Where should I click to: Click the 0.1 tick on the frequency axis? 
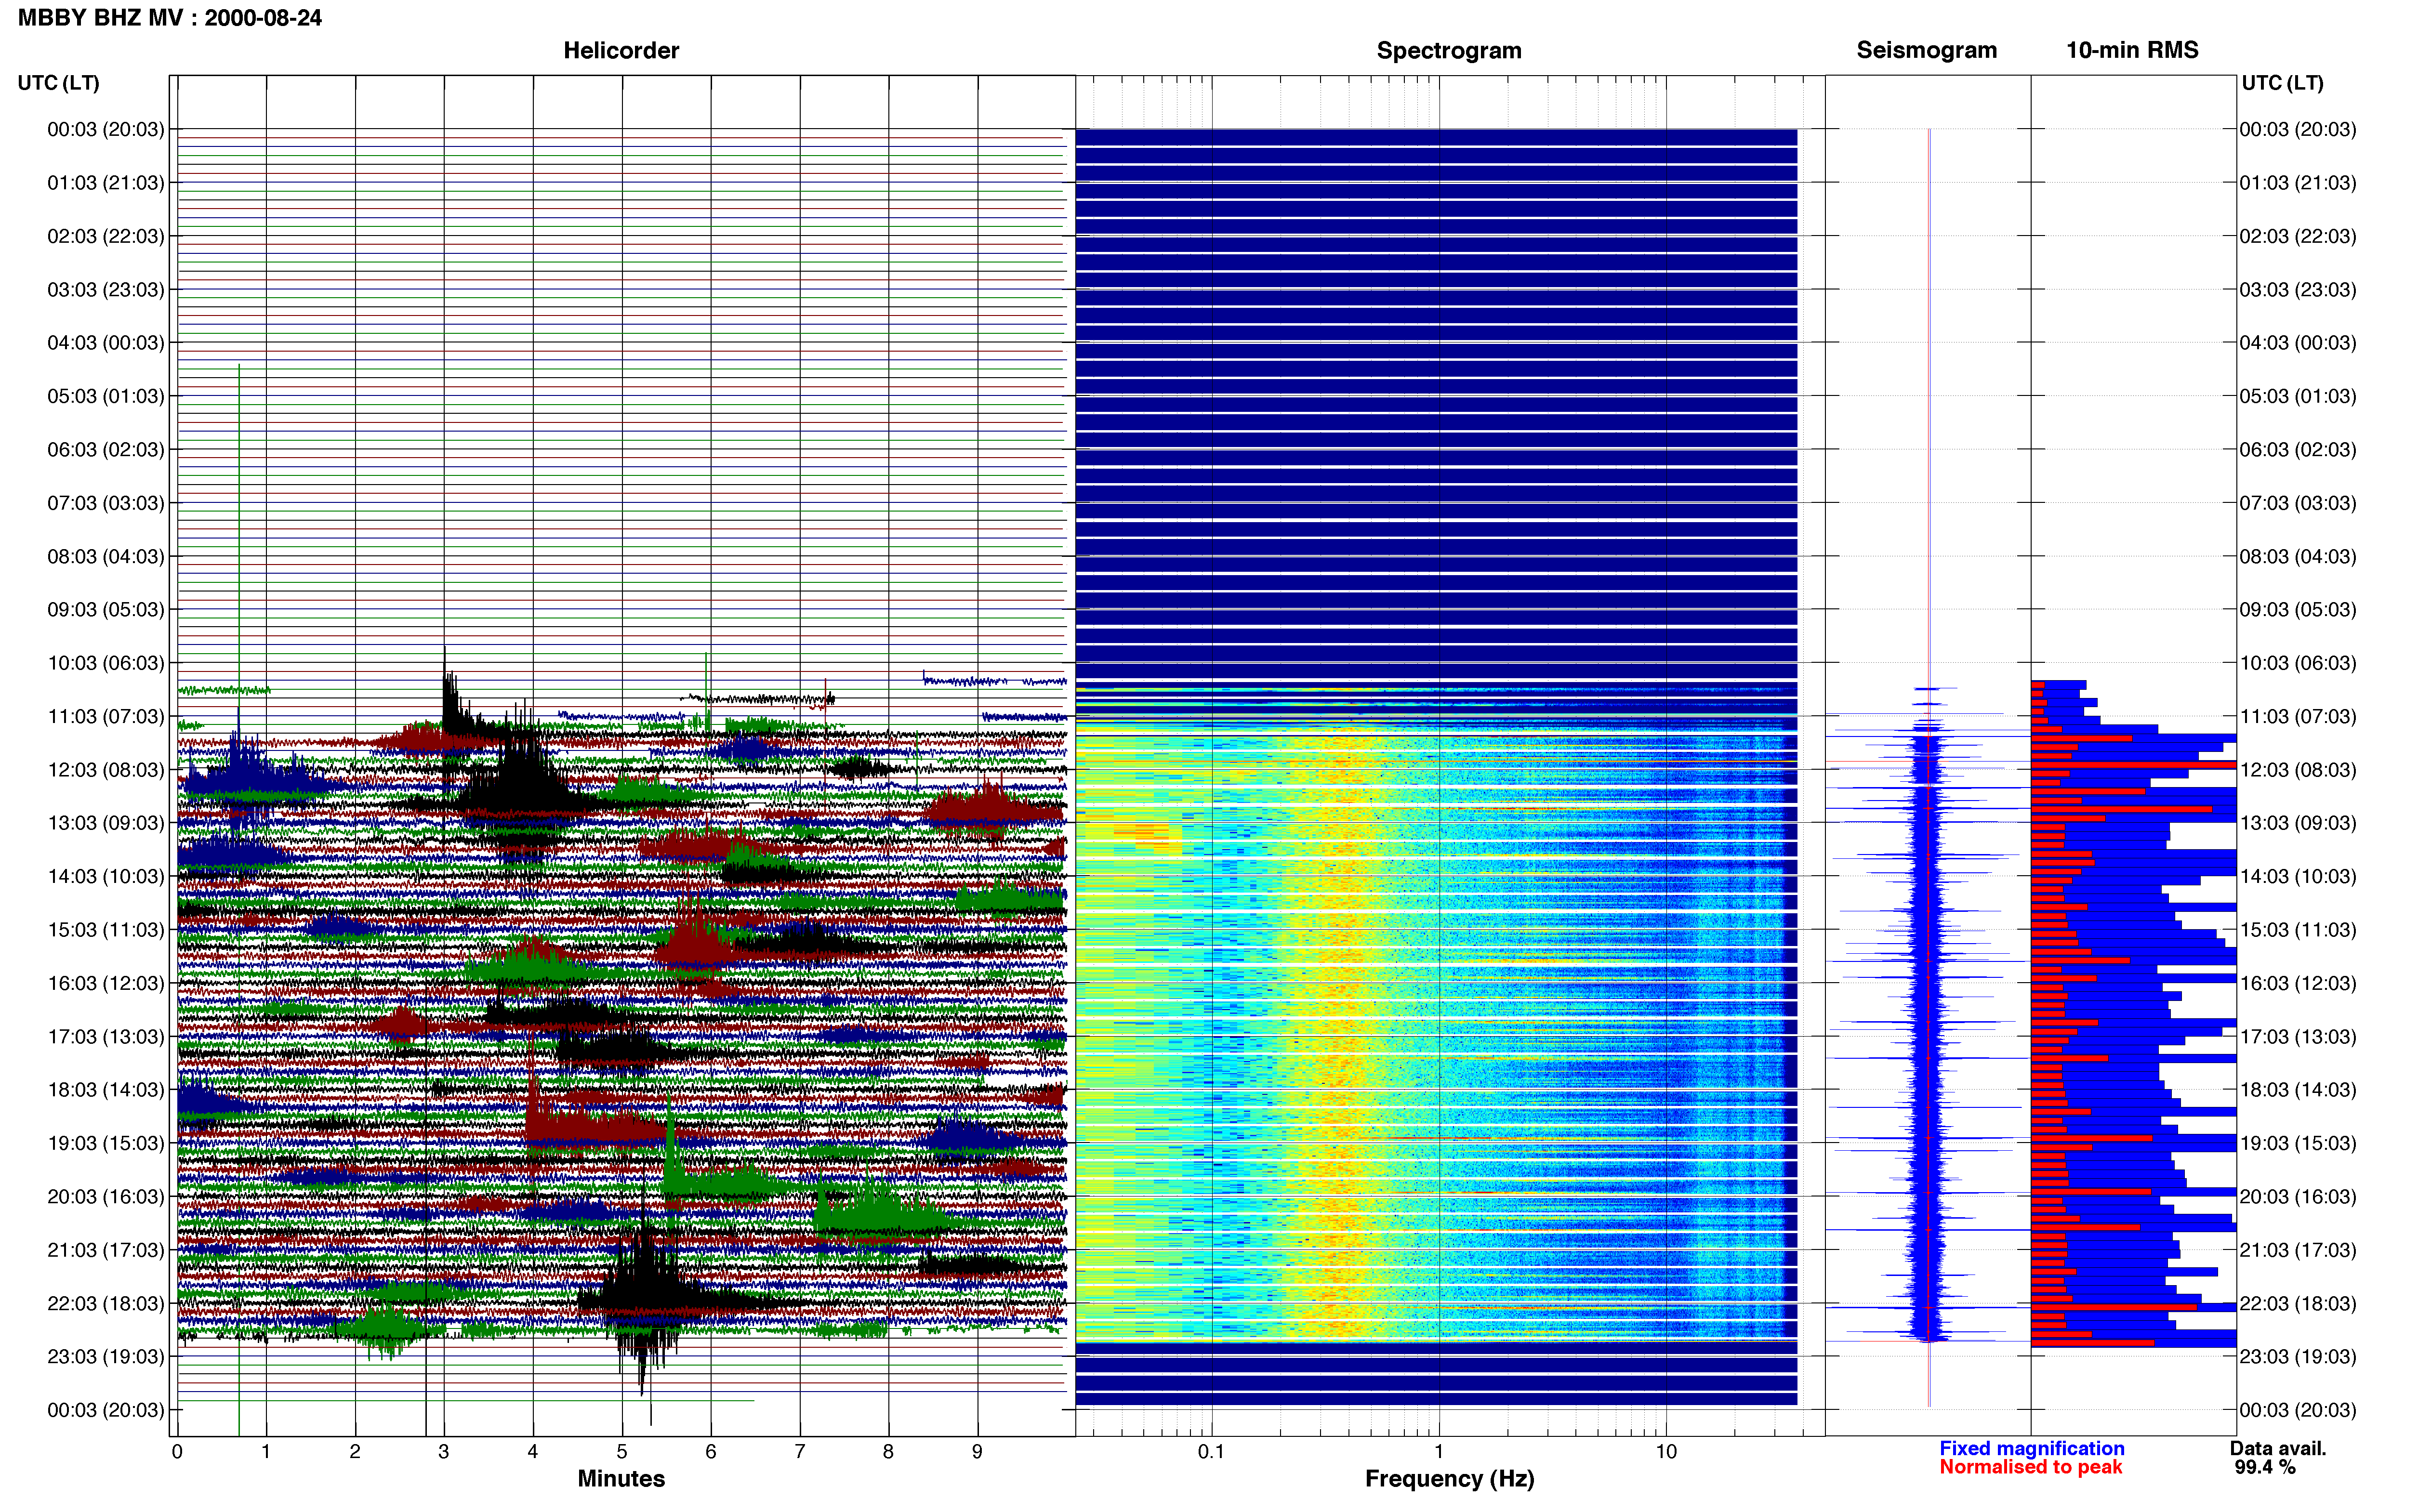pyautogui.click(x=1211, y=1451)
